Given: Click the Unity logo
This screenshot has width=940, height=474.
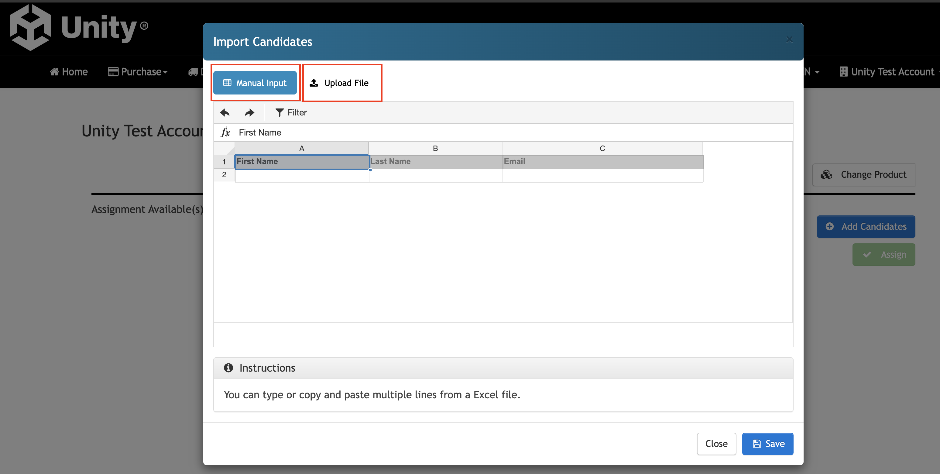Looking at the screenshot, I should coord(78,27).
